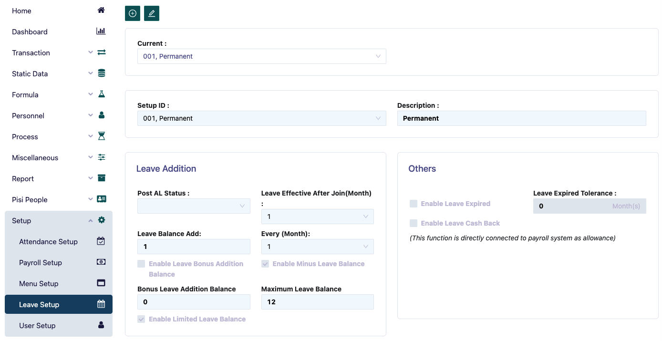Screen dimensions: 662x341
Task: Click the Maximum Leave Balance input field
Action: tap(317, 302)
